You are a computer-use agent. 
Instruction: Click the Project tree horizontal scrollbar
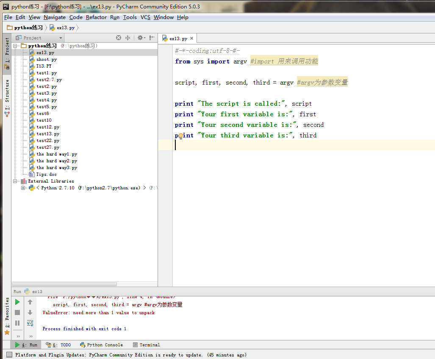[64, 284]
